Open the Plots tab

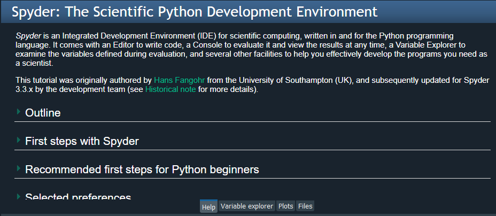(x=286, y=206)
